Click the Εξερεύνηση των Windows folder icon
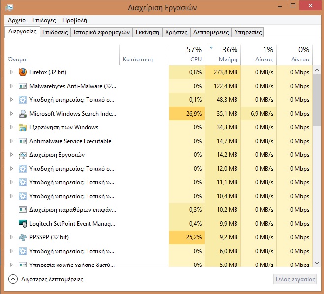The height and width of the screenshot is (294, 324). [x=23, y=127]
